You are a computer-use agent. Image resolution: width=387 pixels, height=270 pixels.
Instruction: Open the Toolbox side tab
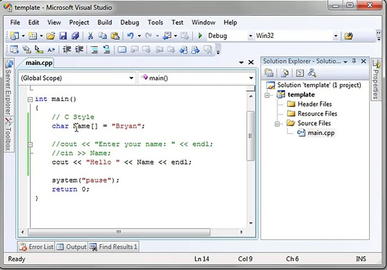[9, 134]
